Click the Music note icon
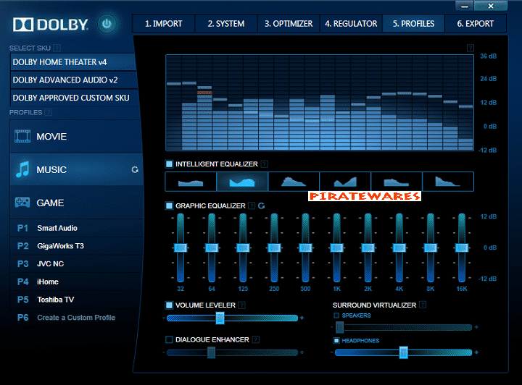 [22, 169]
